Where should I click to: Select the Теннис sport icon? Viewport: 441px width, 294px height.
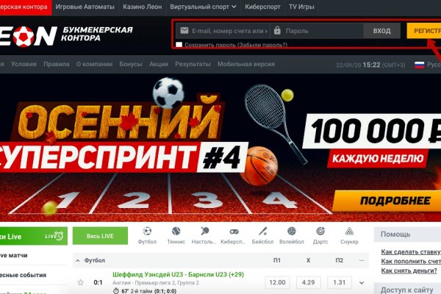point(176,232)
